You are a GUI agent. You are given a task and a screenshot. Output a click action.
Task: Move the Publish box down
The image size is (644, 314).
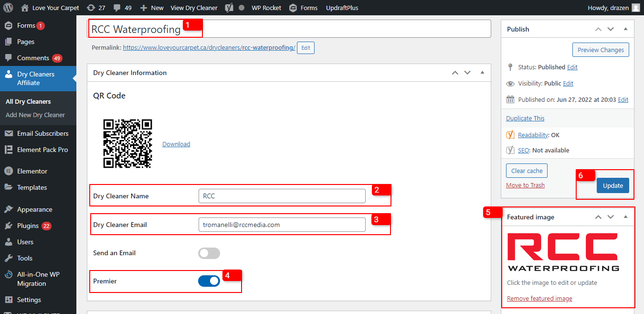611,29
